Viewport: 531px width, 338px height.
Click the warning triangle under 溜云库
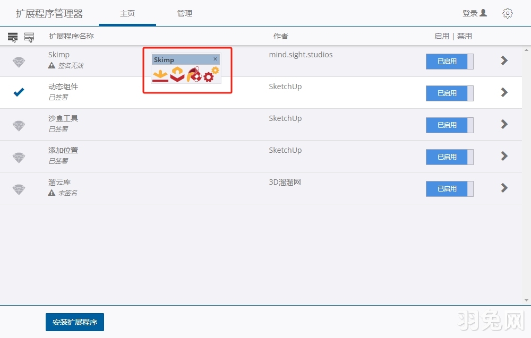tap(51, 193)
